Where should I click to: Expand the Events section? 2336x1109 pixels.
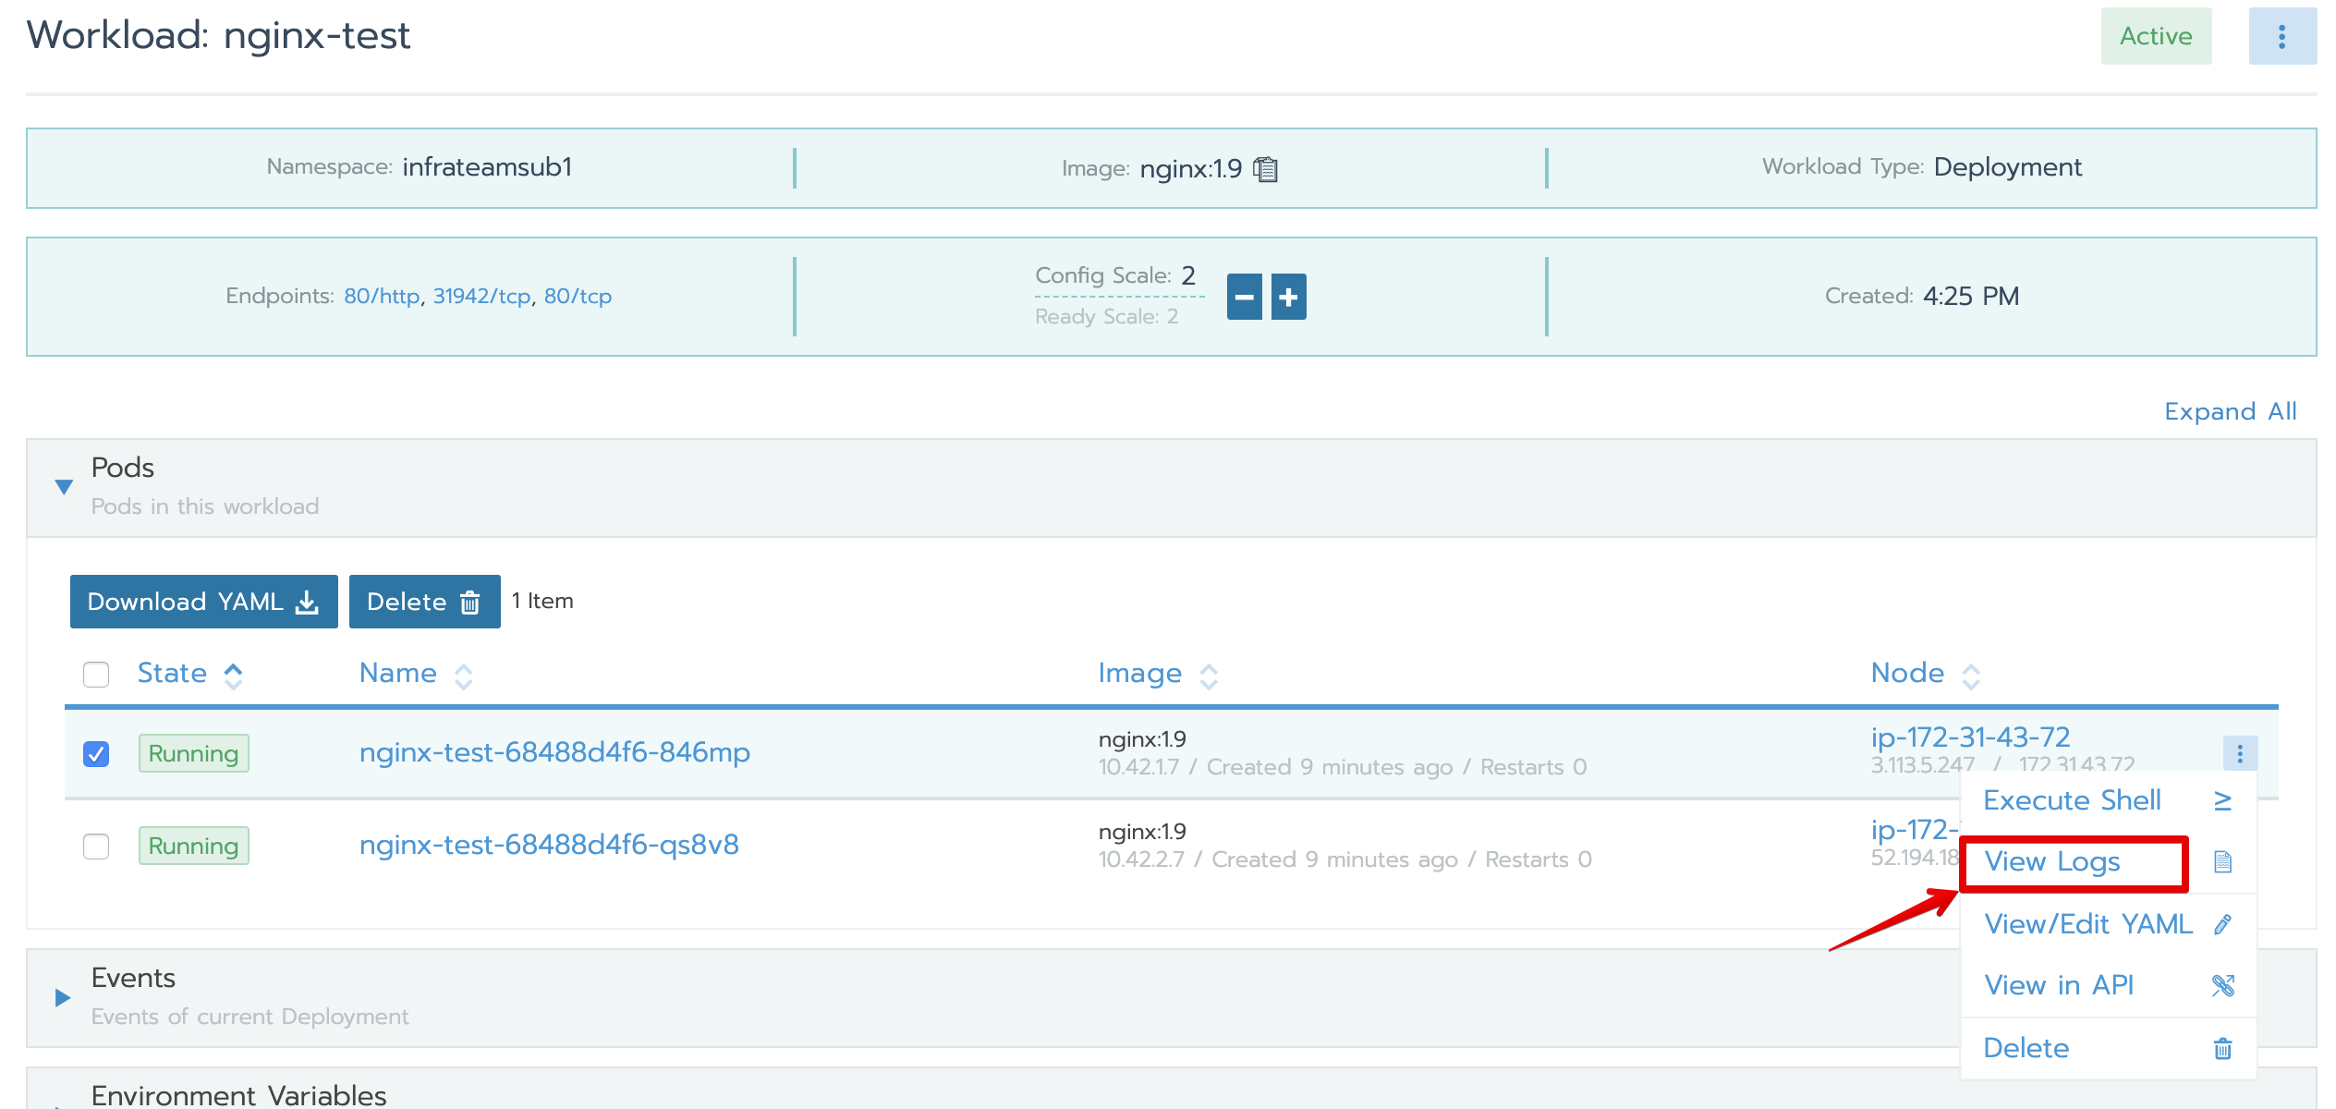tap(64, 997)
